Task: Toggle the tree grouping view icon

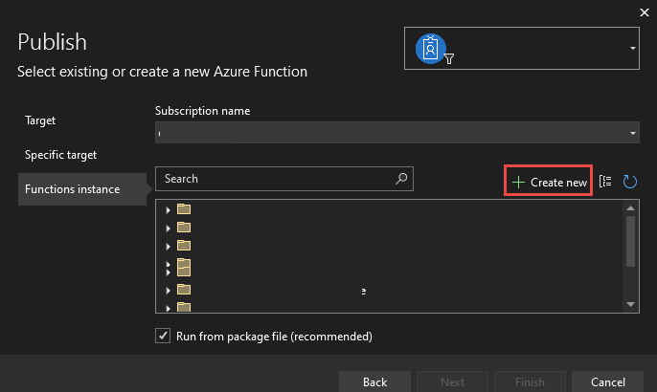Action: click(x=605, y=181)
